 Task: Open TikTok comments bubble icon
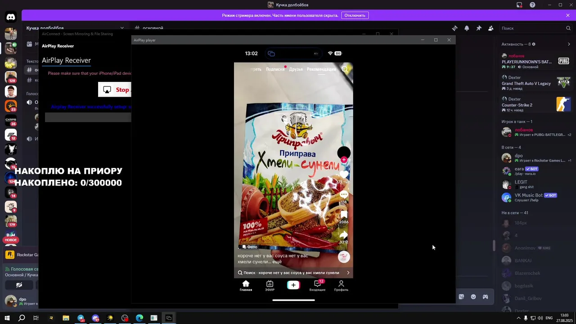click(344, 194)
